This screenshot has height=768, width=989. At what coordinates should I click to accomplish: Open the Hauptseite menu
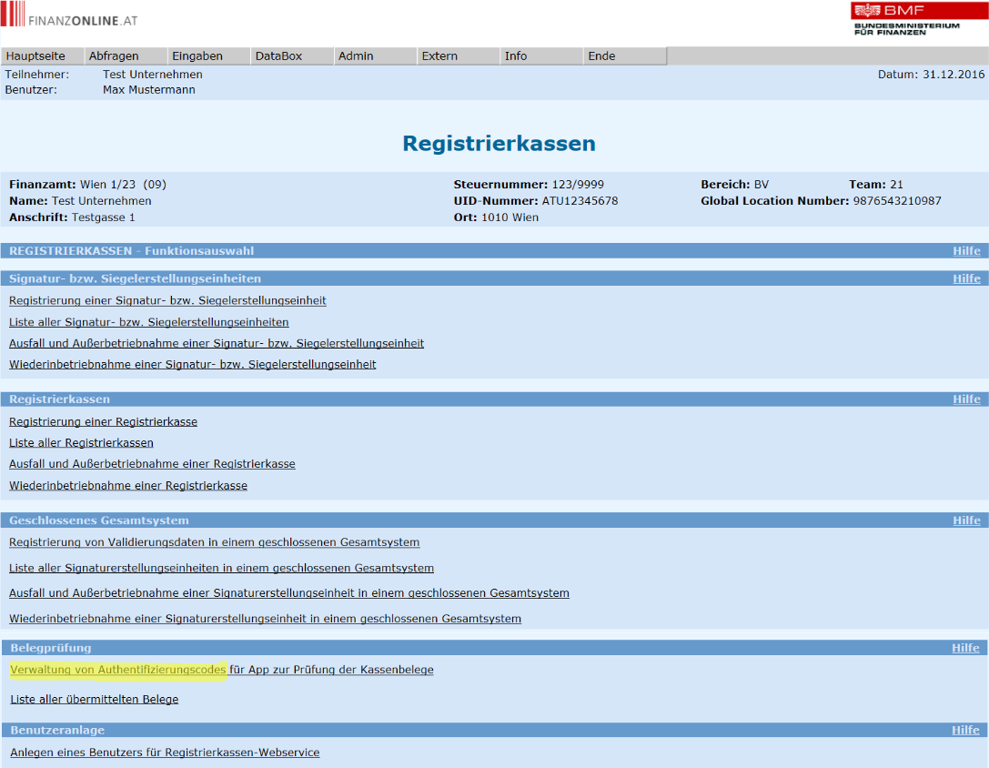[35, 56]
